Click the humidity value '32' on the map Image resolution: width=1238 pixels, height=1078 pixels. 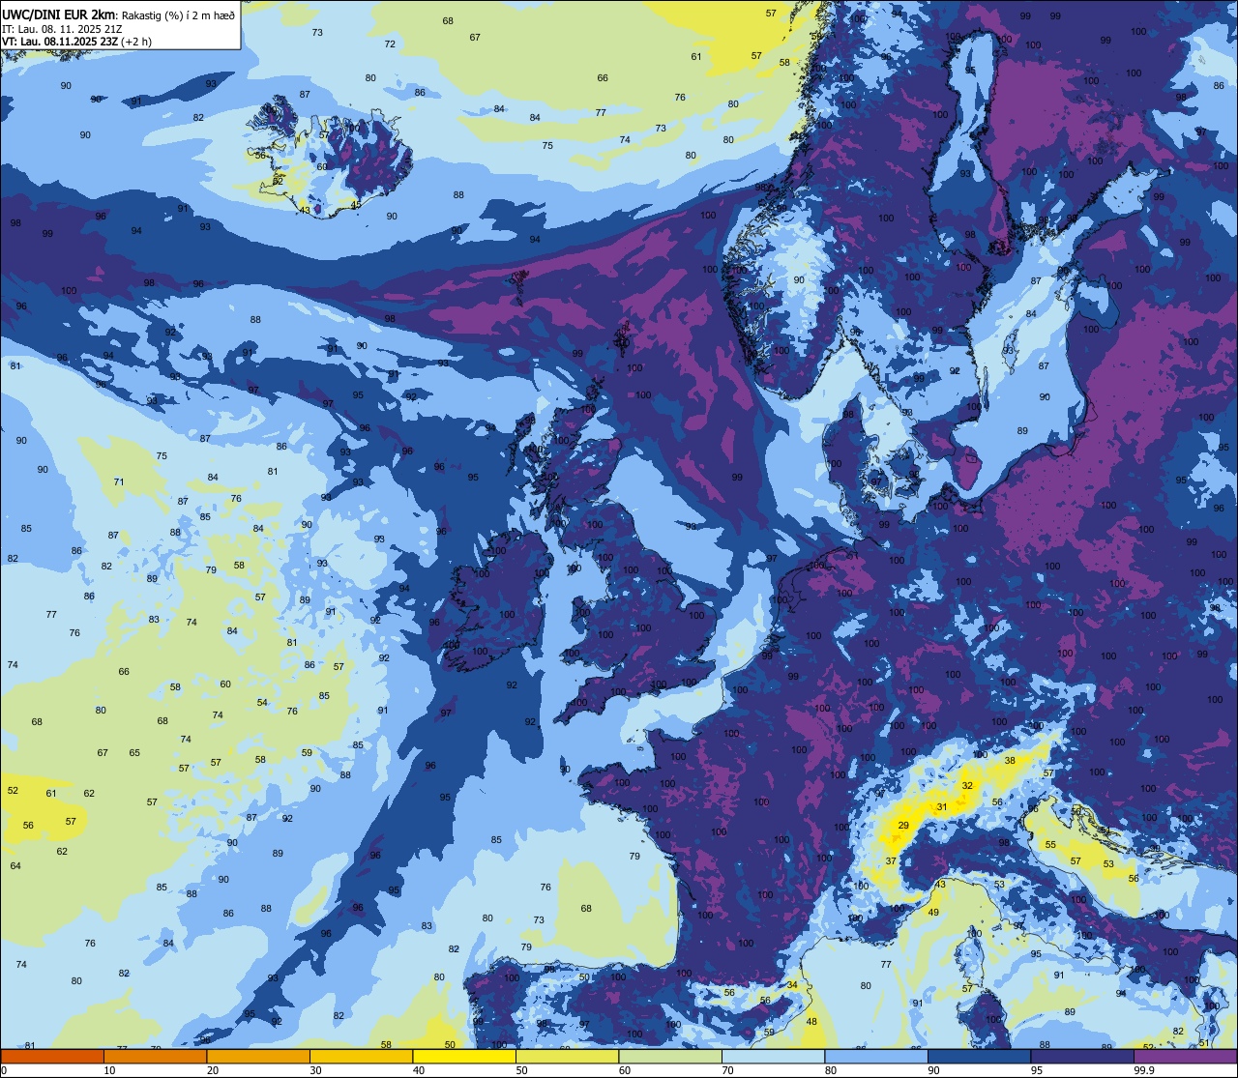tap(967, 785)
